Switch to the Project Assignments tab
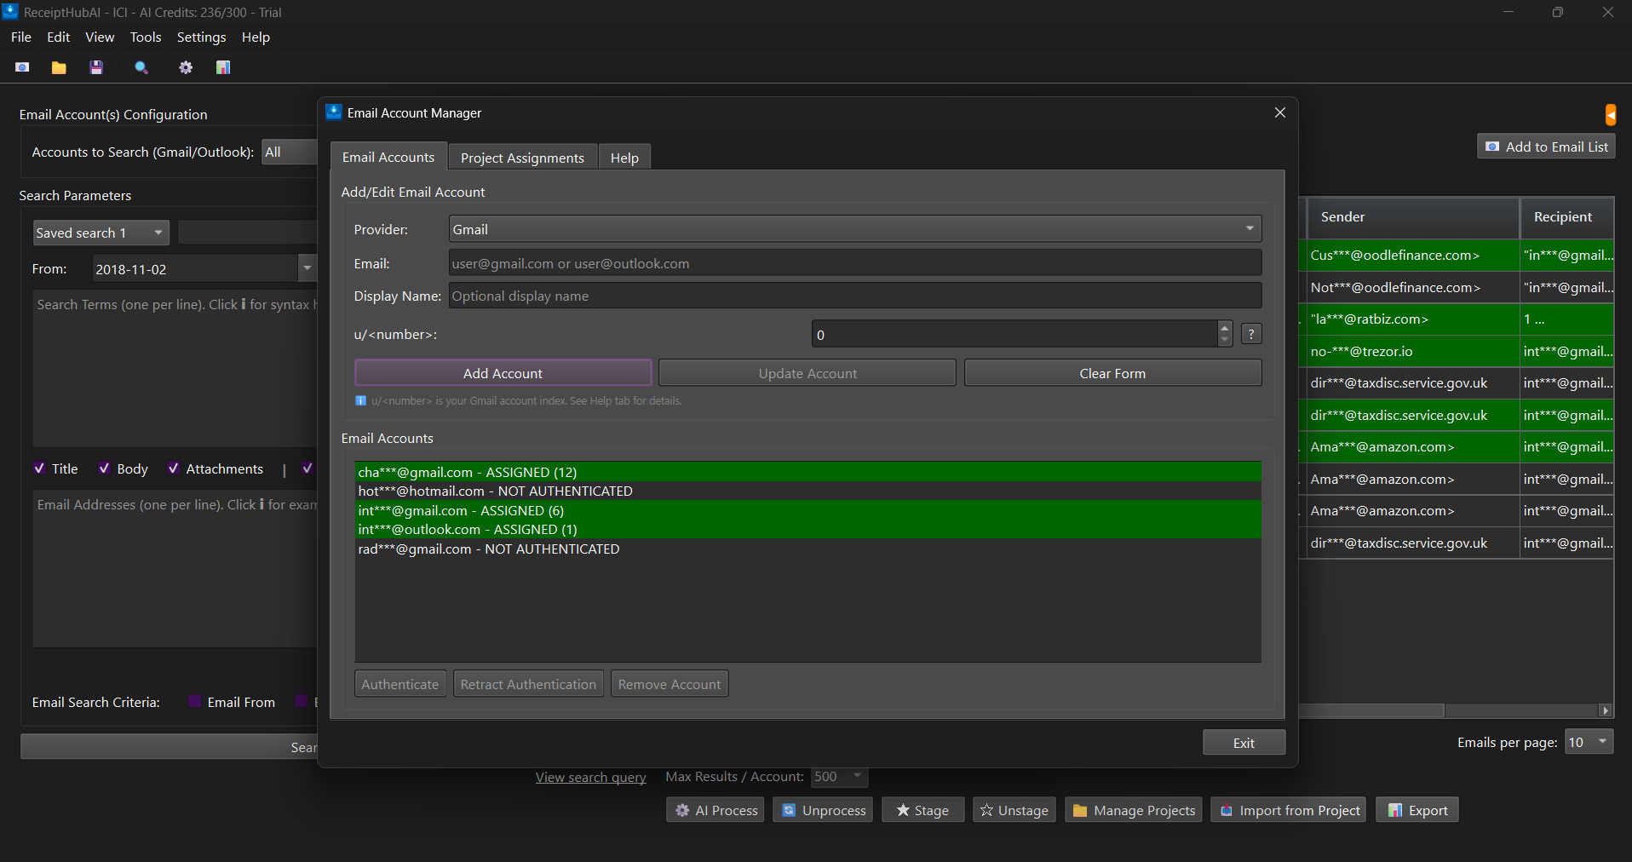The image size is (1632, 862). click(522, 158)
